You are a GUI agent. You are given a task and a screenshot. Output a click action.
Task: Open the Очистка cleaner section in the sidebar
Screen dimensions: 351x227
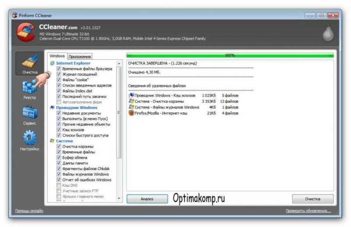pyautogui.click(x=29, y=64)
